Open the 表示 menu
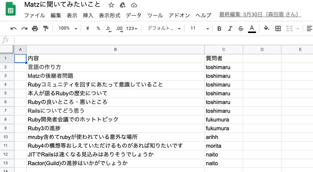The height and width of the screenshot is (172, 313). pyautogui.click(x=72, y=15)
